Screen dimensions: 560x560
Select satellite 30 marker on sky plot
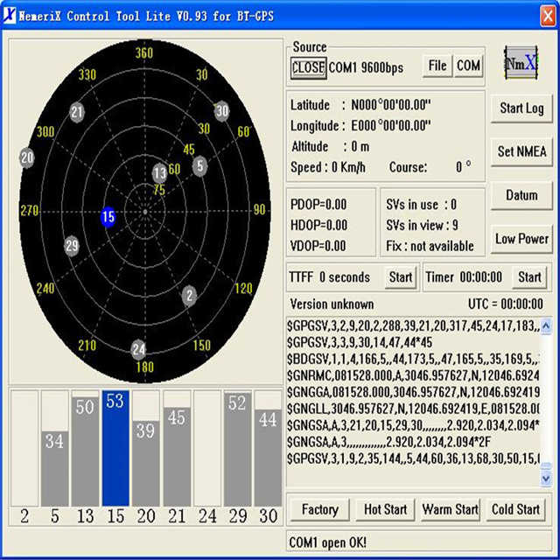click(x=221, y=111)
